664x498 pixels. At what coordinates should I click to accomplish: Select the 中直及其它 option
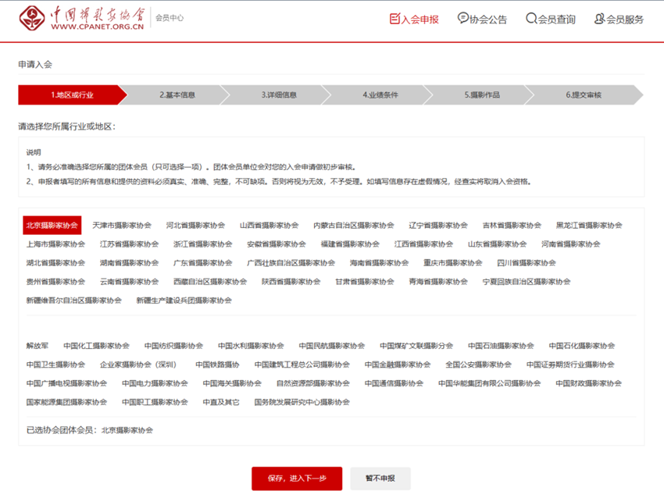221,402
